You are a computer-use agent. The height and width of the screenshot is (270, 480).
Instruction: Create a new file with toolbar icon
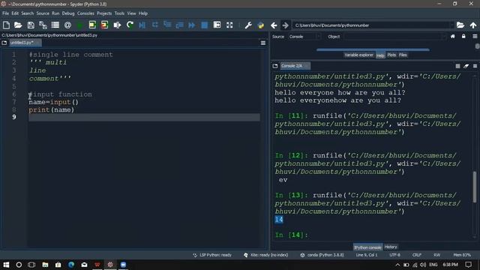[x=6, y=25]
